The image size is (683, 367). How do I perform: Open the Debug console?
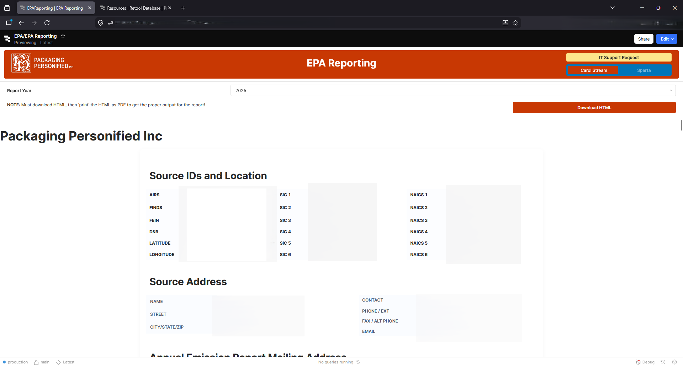645,362
